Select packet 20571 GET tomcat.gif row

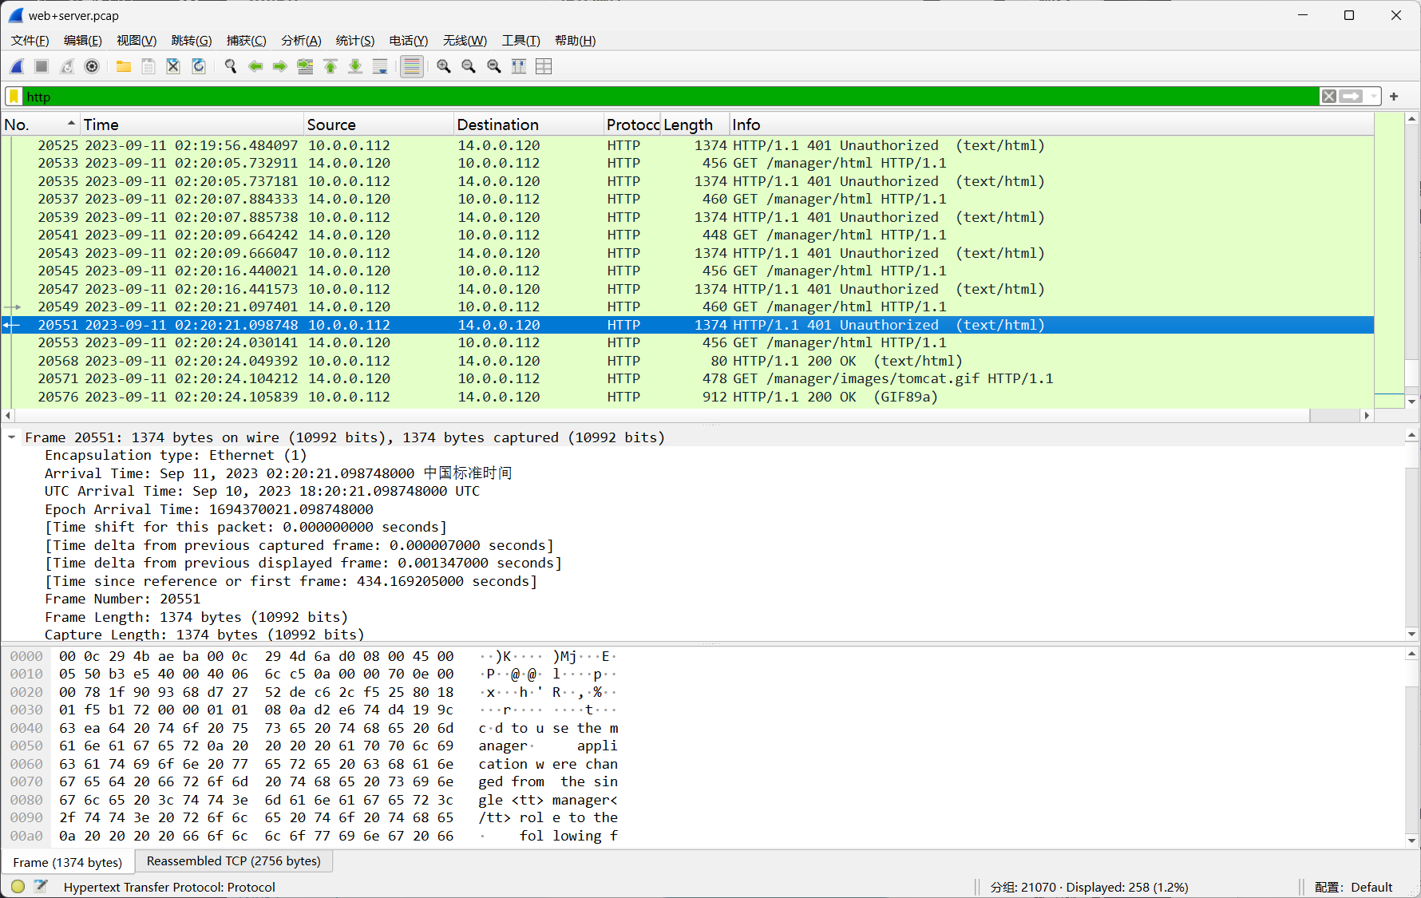click(x=687, y=378)
